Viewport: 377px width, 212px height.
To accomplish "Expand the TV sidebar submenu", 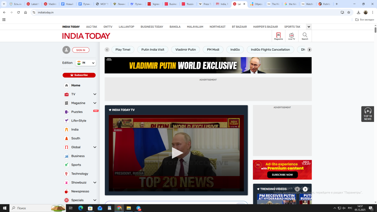I will [x=95, y=94].
